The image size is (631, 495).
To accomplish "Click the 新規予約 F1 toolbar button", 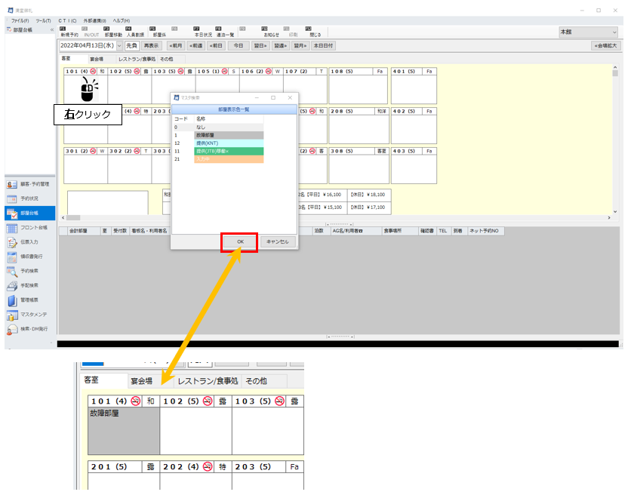I will coord(68,32).
